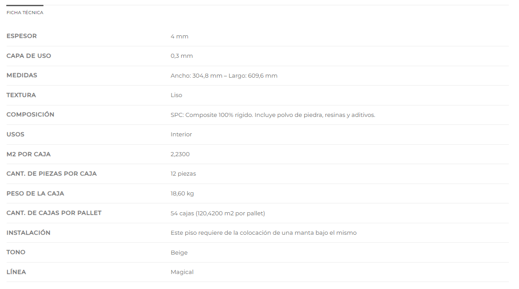The image size is (519, 289).
Task: Select the Interior usage value
Action: click(181, 135)
